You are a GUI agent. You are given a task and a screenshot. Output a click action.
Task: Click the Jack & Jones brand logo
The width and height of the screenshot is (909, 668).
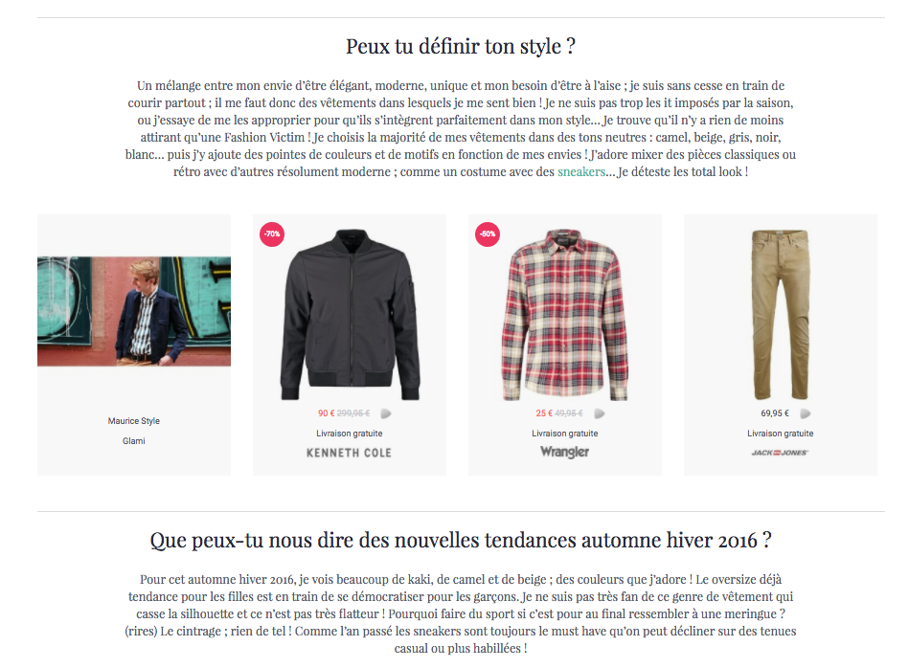(780, 453)
